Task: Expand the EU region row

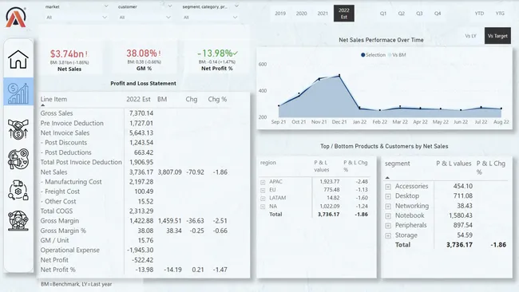Action: click(263, 191)
